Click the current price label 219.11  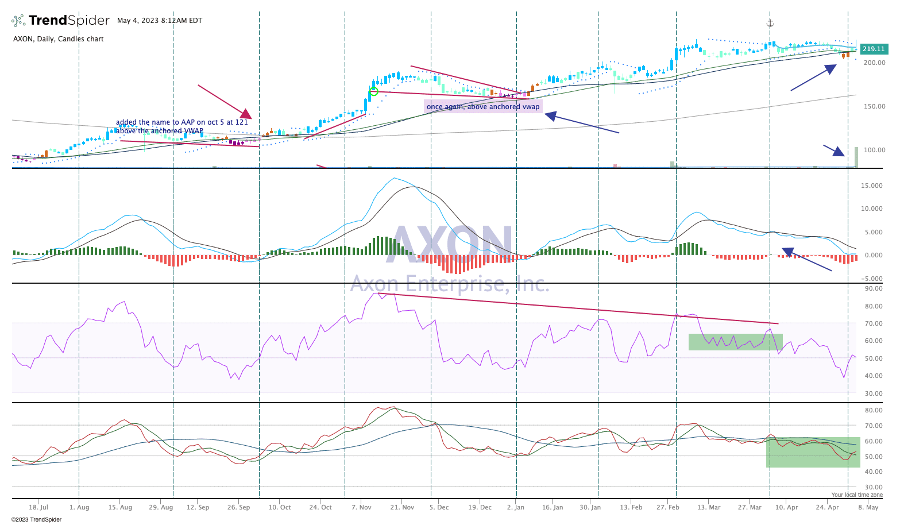coord(873,49)
